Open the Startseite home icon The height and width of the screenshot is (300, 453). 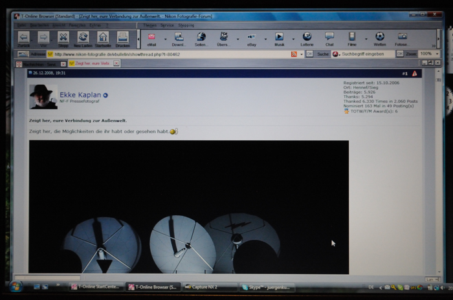click(103, 37)
